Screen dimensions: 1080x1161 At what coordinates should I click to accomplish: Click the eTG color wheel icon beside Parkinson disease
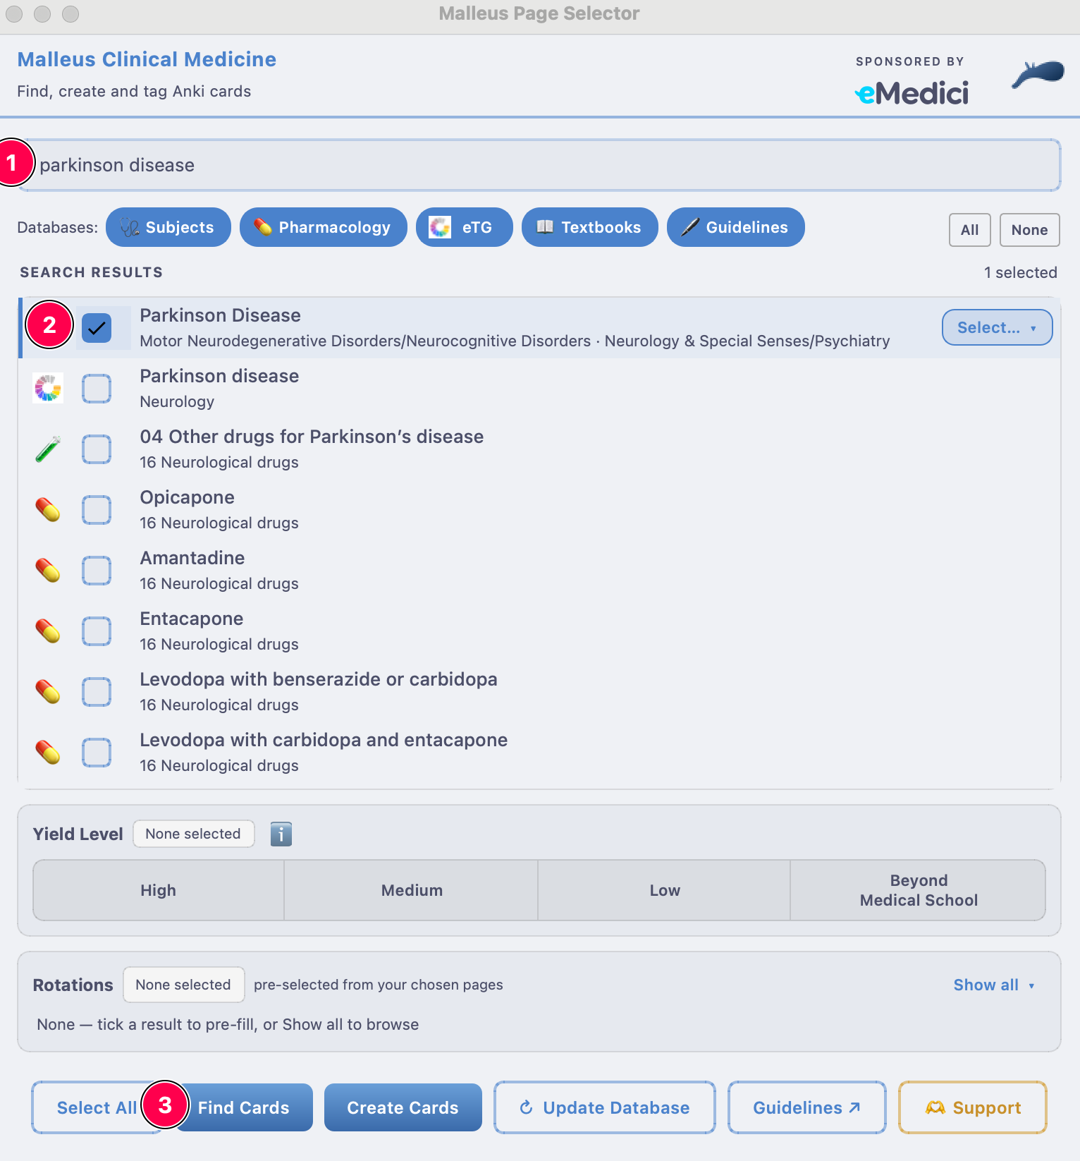pos(48,388)
